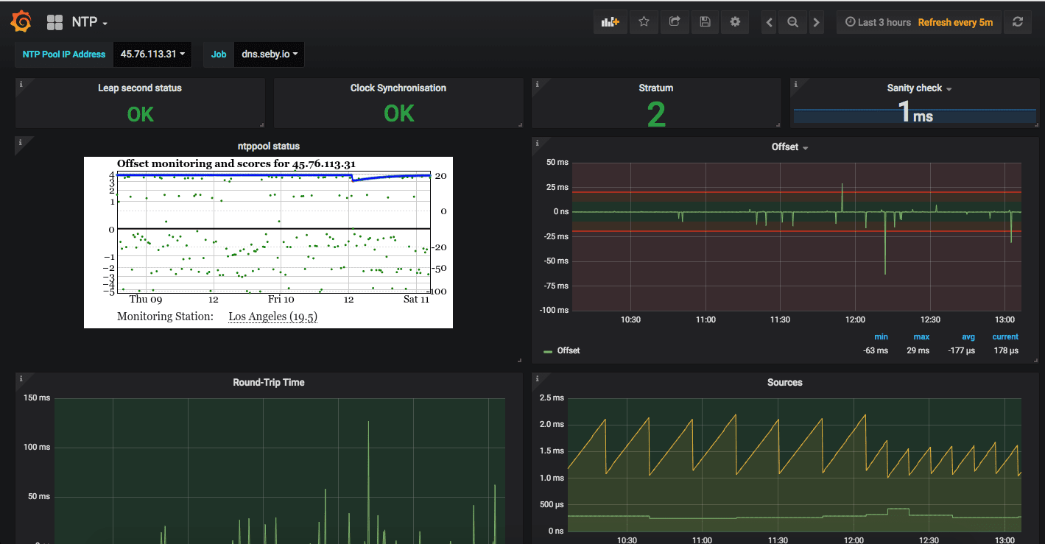1045x544 pixels.
Task: Click the refresh dashboard icon
Action: point(1018,22)
